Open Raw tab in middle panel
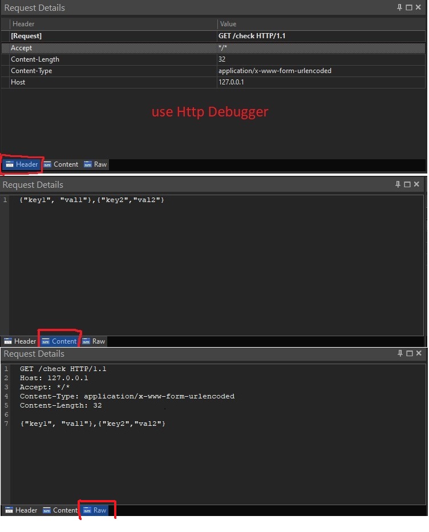The width and height of the screenshot is (429, 532). pyautogui.click(x=94, y=341)
